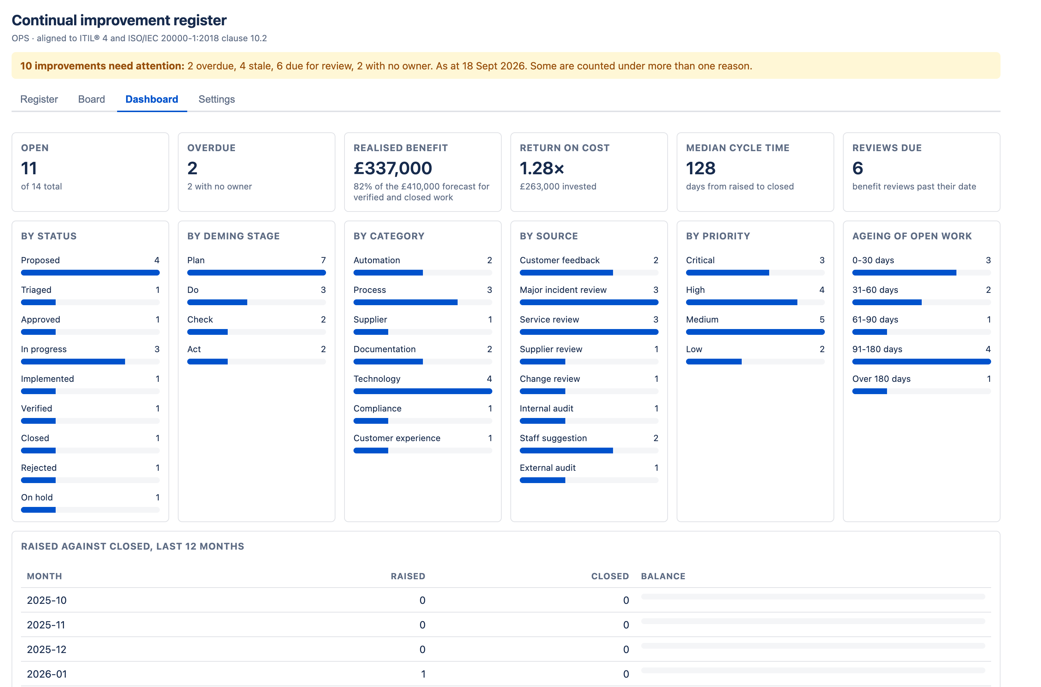Click the Proposed status progress bar
This screenshot has width=1041, height=687.
pos(90,273)
